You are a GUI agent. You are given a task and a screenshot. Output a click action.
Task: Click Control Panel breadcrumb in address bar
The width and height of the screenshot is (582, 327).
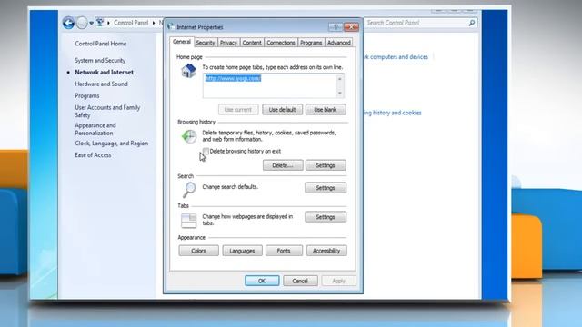point(131,23)
